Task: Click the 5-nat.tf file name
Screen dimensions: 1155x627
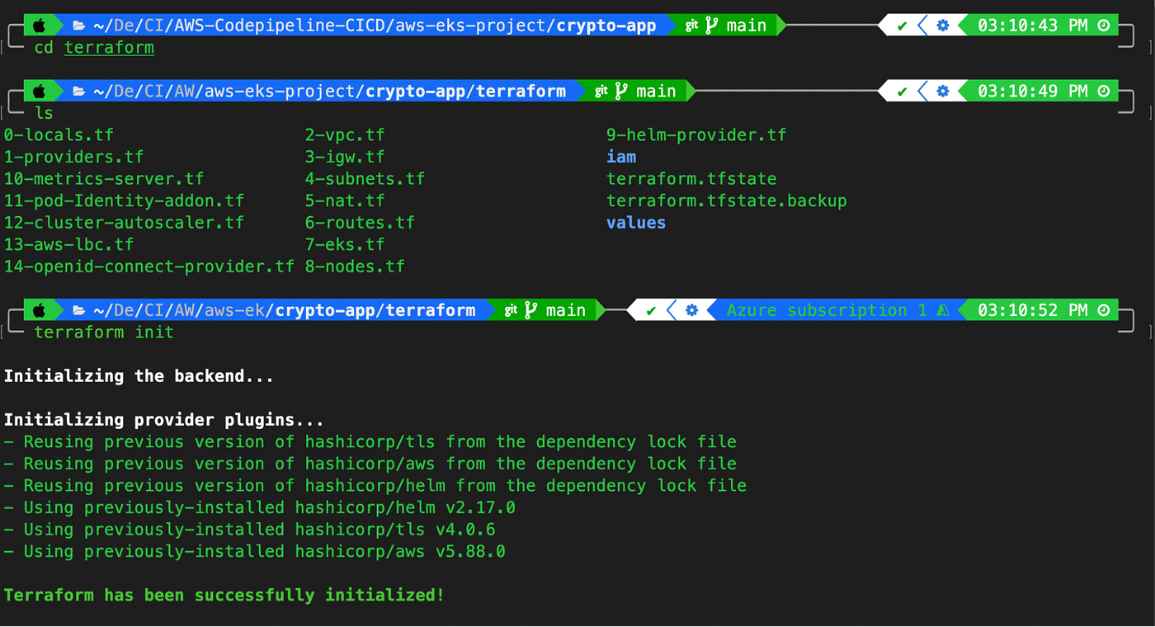Action: (345, 200)
